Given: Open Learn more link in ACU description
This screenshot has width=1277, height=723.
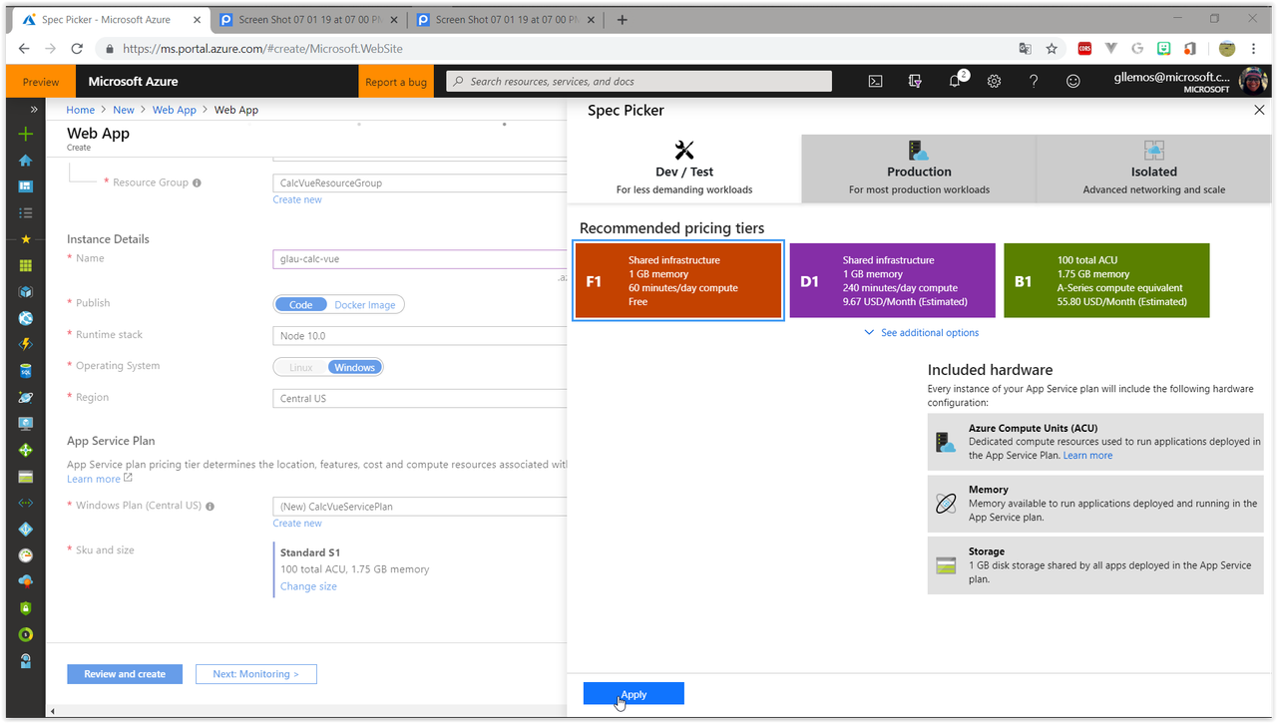Looking at the screenshot, I should (1087, 456).
